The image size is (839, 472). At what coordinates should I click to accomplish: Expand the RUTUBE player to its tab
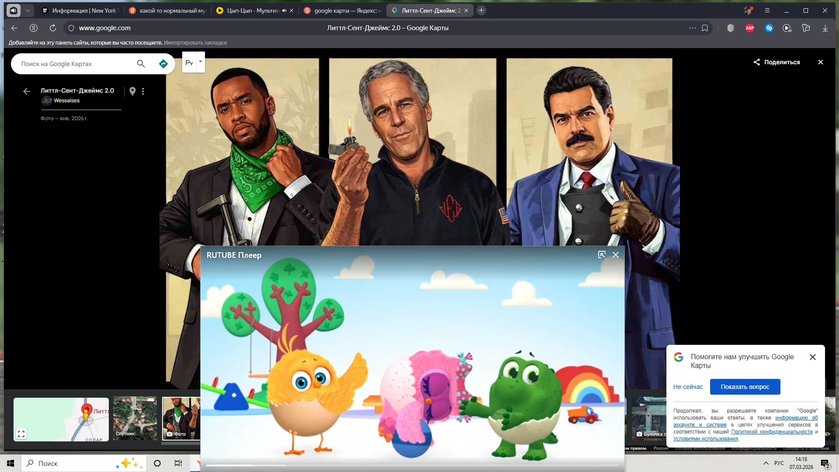602,255
